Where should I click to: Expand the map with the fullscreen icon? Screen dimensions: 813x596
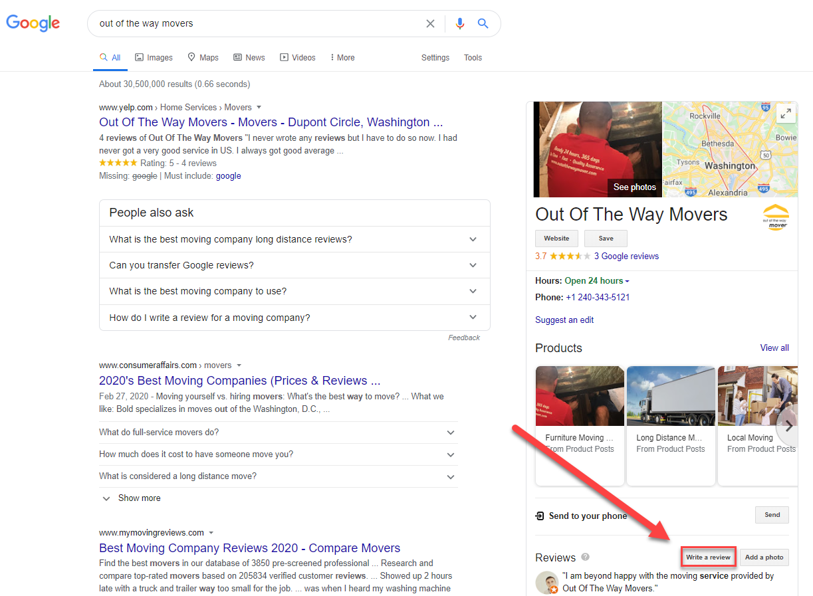(x=786, y=114)
